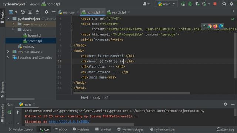Open more run options dropdown arrow

coord(209,4)
